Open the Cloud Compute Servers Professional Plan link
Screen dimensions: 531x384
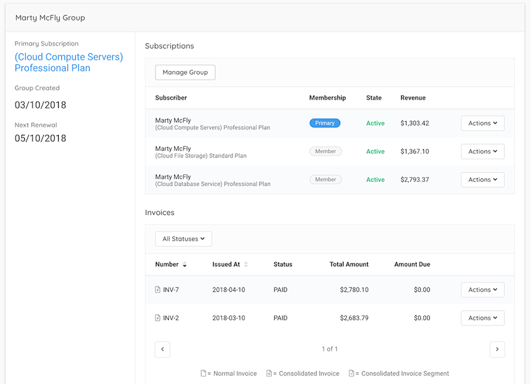click(x=69, y=62)
